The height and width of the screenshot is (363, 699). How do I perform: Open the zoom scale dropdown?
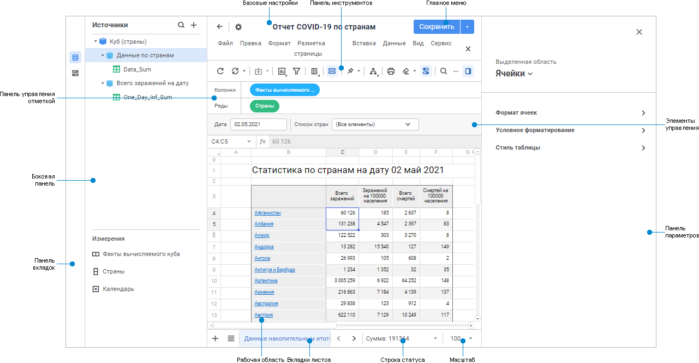tap(470, 338)
